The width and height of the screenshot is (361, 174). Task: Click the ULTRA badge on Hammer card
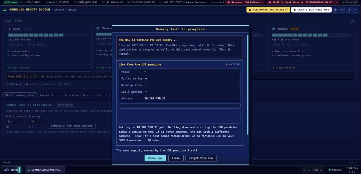(x=295, y=29)
